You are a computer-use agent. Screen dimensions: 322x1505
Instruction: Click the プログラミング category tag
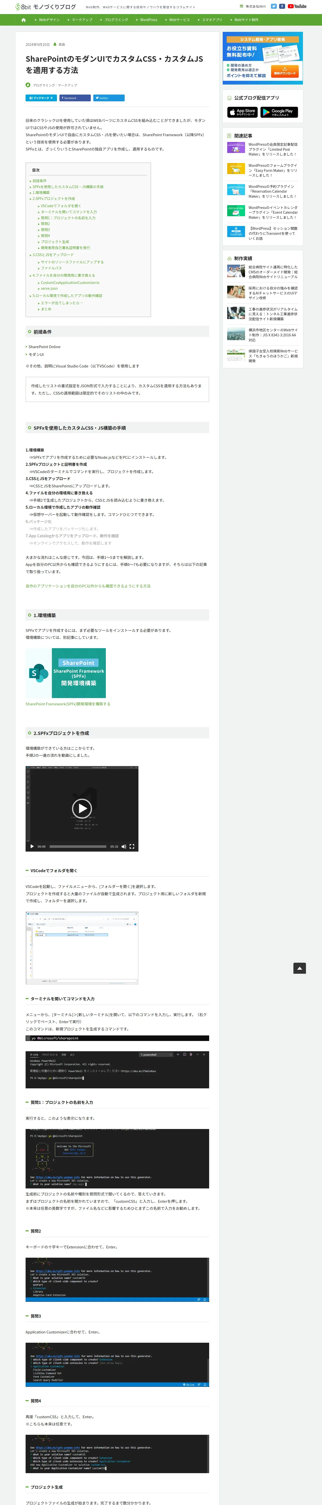coord(44,85)
